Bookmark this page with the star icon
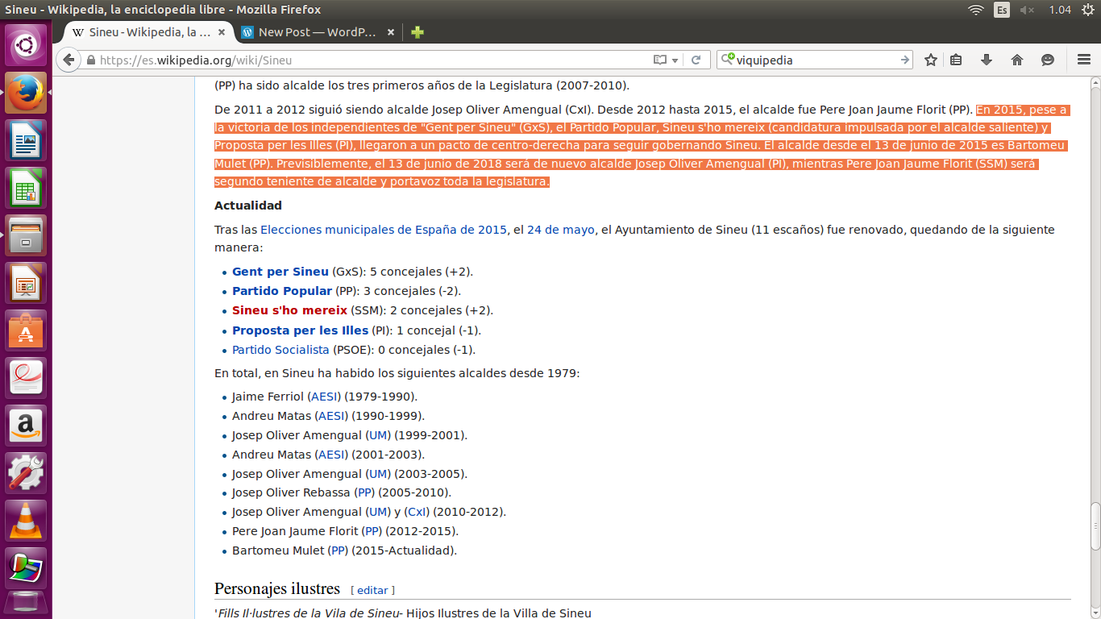The height and width of the screenshot is (619, 1101). 931,60
